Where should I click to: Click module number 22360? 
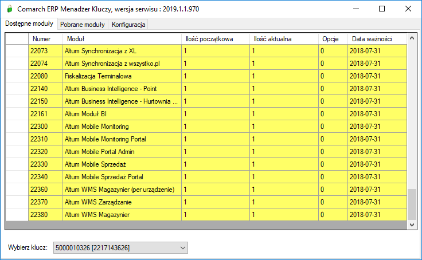pyautogui.click(x=45, y=190)
